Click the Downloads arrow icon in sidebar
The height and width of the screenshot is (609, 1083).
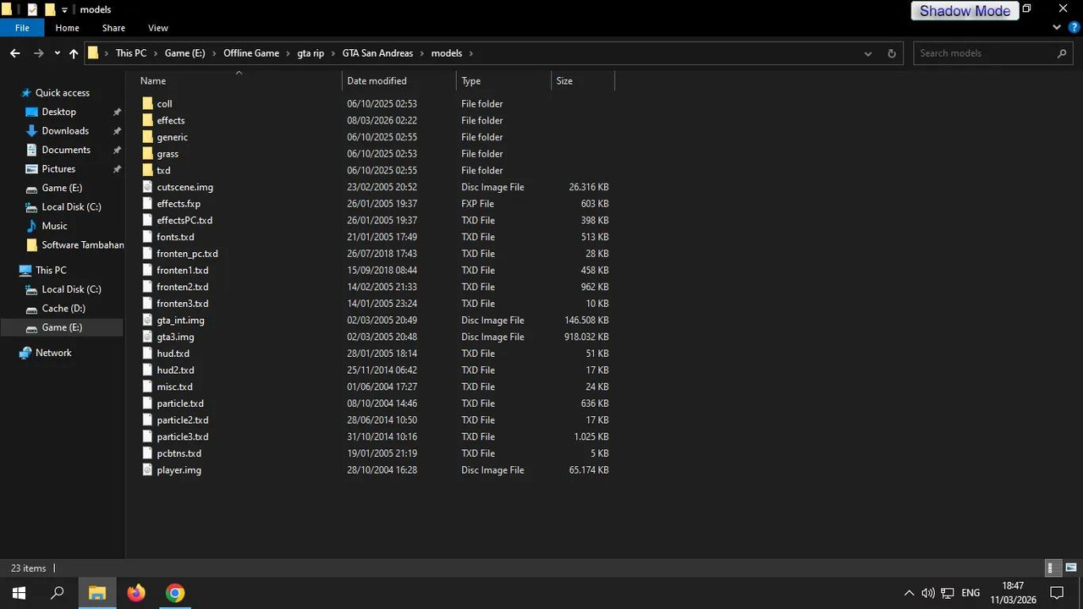tap(32, 130)
